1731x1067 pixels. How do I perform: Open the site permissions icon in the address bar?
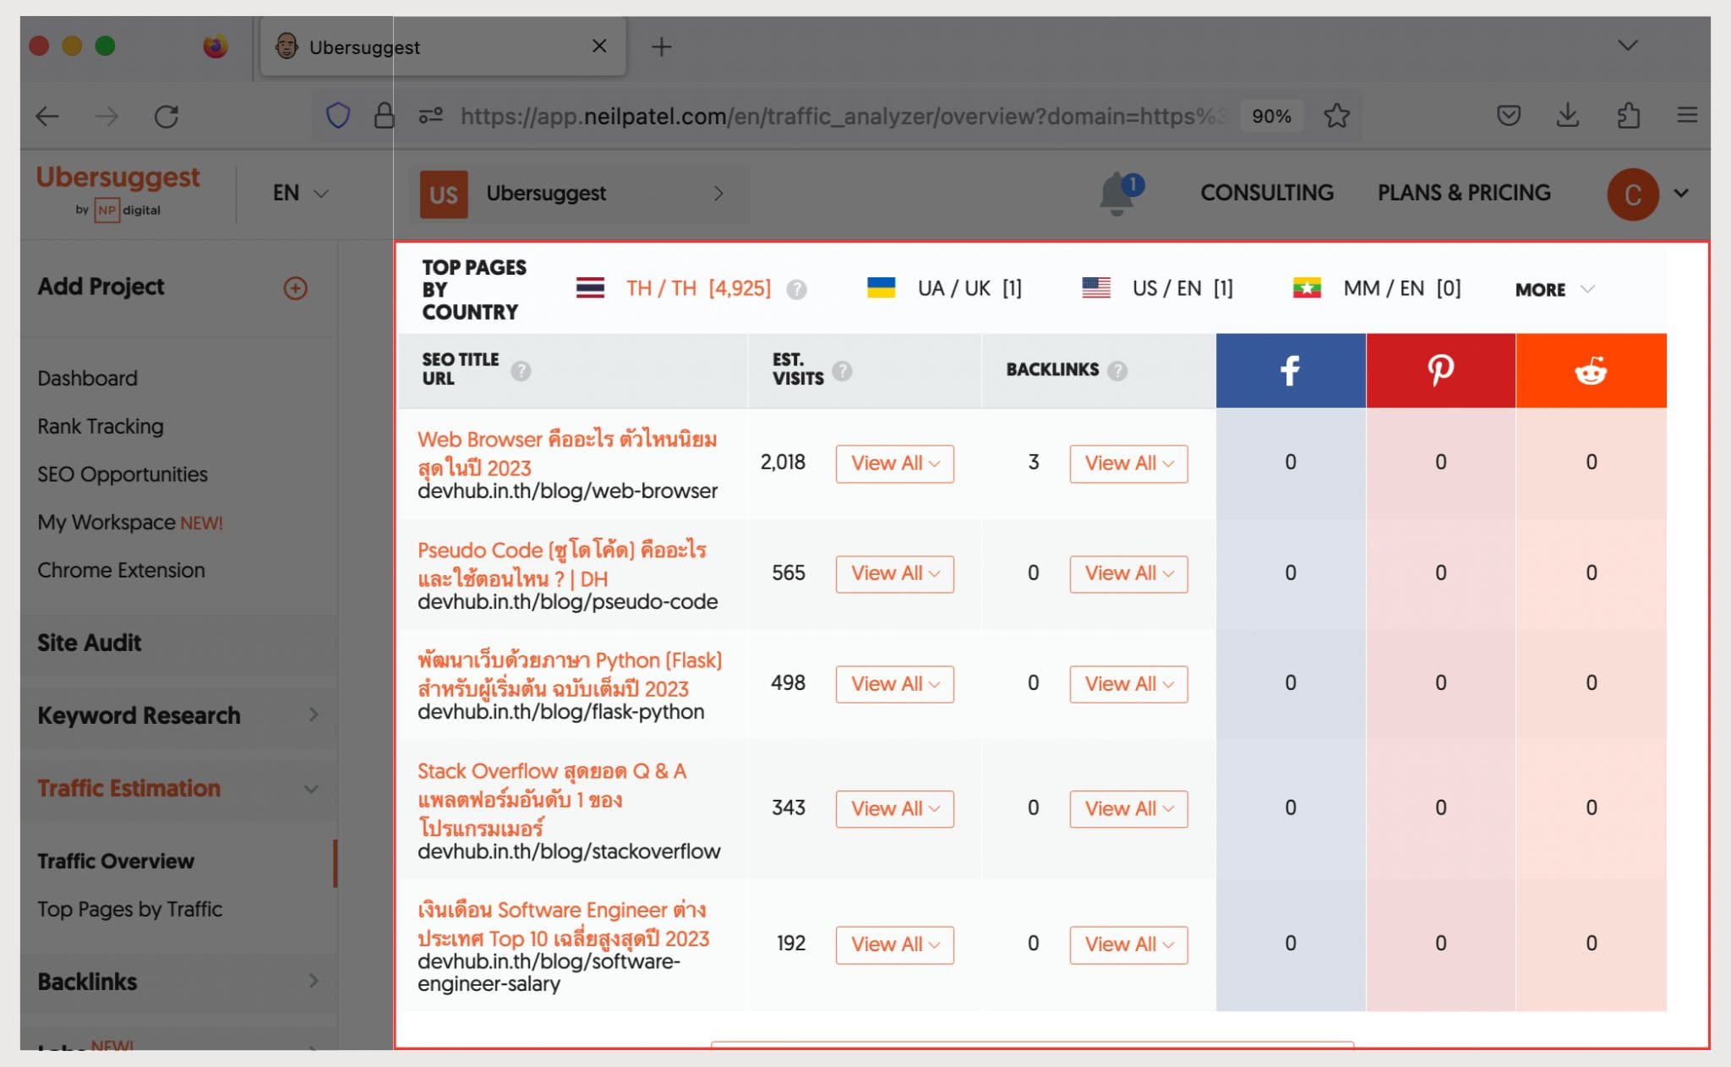(431, 115)
